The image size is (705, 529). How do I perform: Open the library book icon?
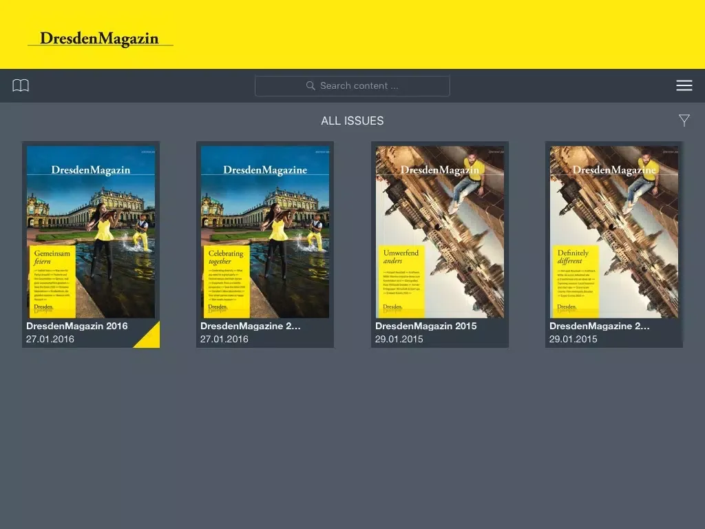[21, 85]
